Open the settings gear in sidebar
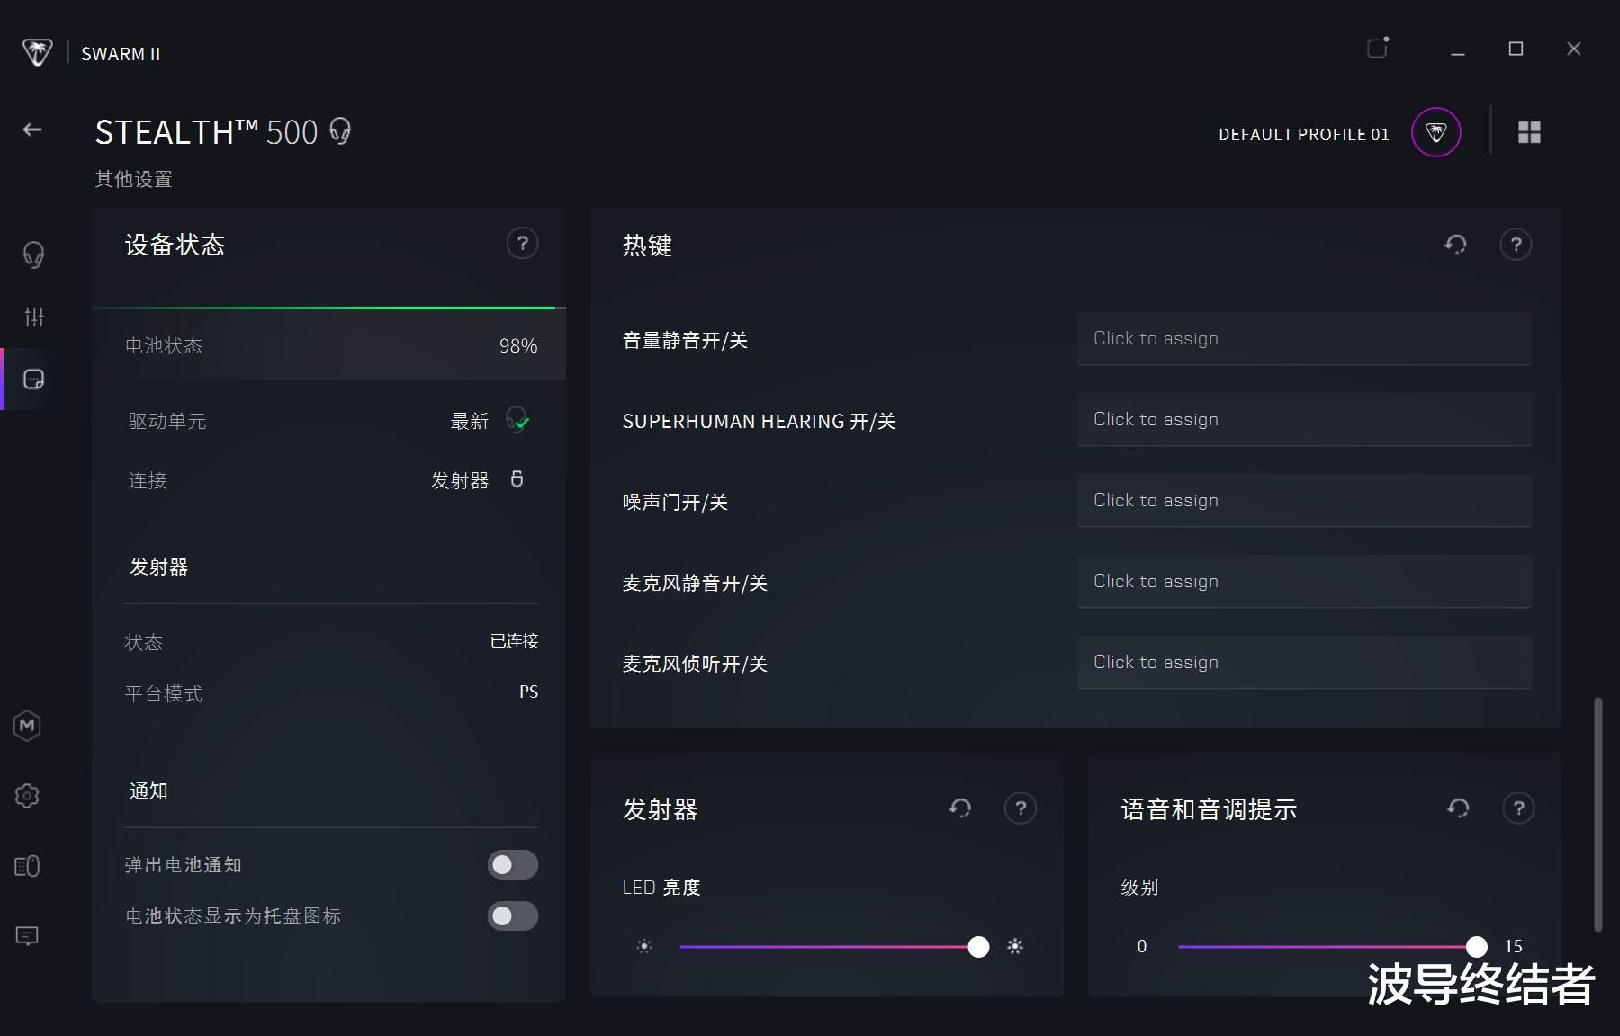Image resolution: width=1620 pixels, height=1036 pixels. (27, 796)
